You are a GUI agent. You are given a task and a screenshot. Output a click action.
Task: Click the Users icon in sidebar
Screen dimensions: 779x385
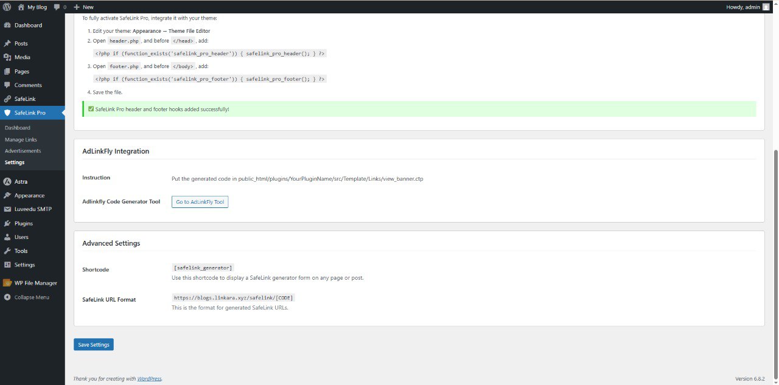[7, 237]
